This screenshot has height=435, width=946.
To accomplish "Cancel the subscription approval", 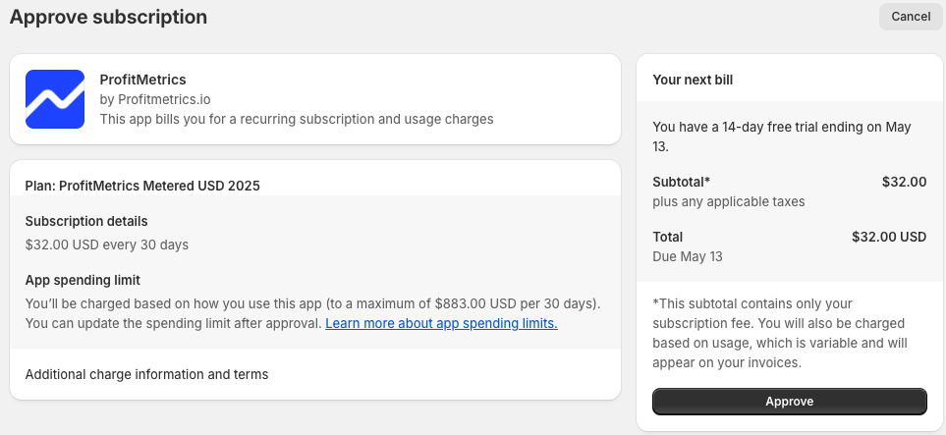I will (911, 17).
